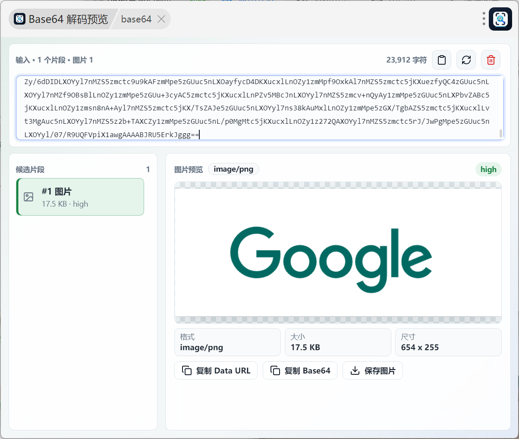Click the 尺寸 654 x 255 info card

pyautogui.click(x=449, y=342)
